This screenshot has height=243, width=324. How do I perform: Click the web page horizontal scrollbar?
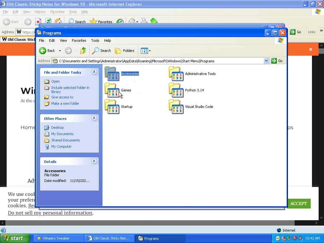pos(150,223)
